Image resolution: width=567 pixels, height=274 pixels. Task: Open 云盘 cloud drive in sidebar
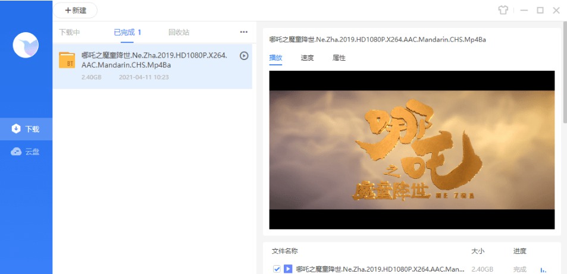tap(26, 152)
